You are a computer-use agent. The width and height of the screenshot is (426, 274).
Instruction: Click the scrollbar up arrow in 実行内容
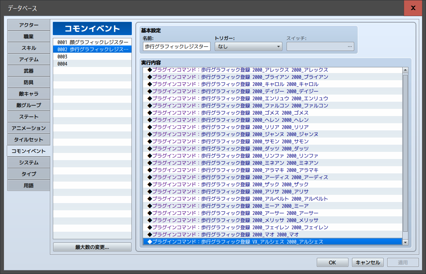point(406,70)
